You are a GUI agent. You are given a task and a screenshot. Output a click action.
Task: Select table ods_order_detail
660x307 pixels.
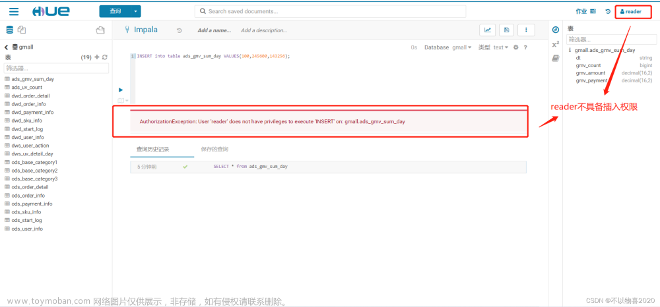pos(30,187)
